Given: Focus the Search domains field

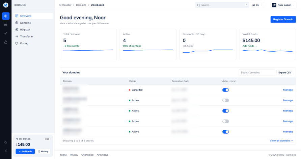Looking at the screenshot, I should [257, 73].
